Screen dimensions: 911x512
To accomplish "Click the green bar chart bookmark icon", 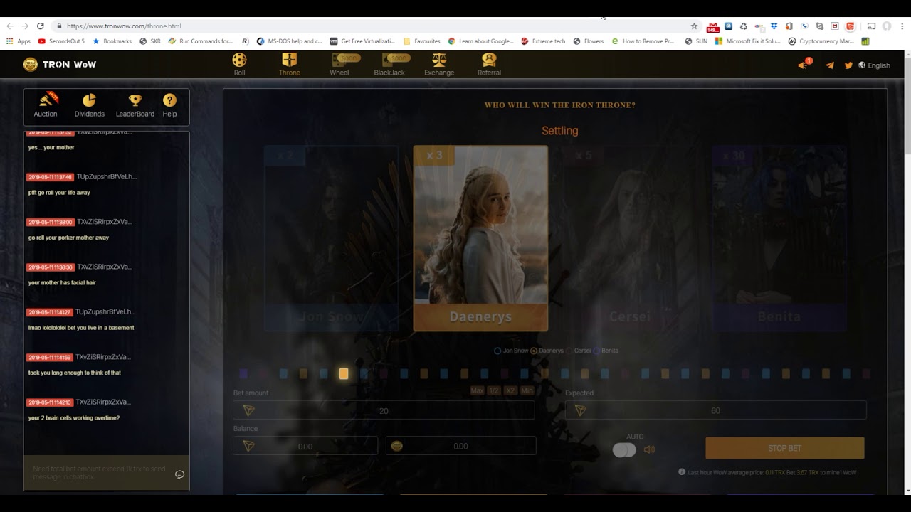I will (865, 41).
